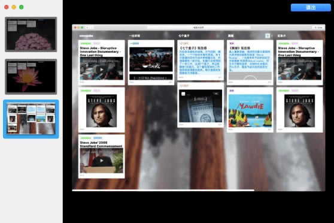Select the lotus flower board thumbnail
This screenshot has width=334, height=223.
[31, 77]
